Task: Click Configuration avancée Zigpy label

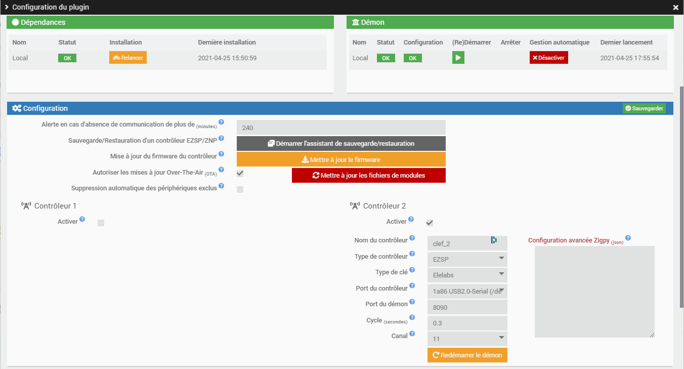Action: [576, 240]
